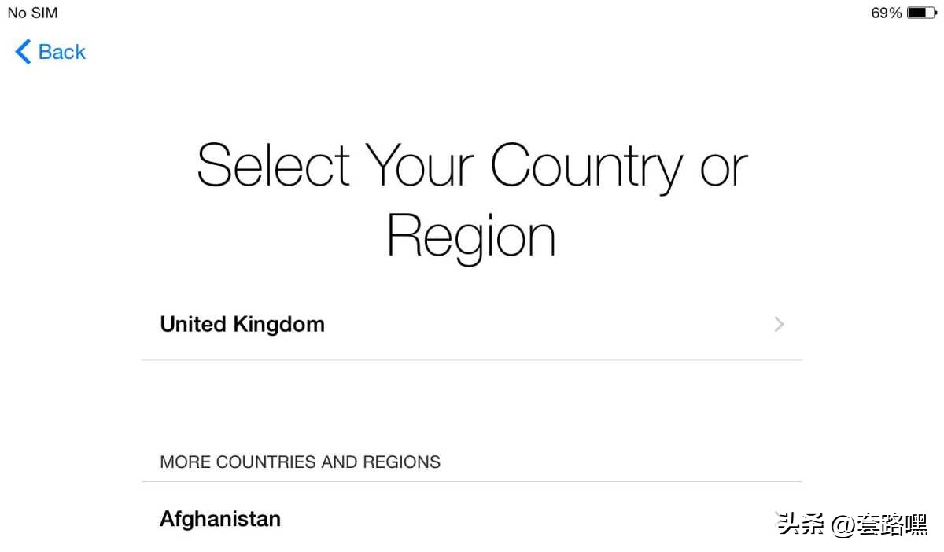Tap the divider line under United Kingdom
944x552 pixels.
pos(472,360)
